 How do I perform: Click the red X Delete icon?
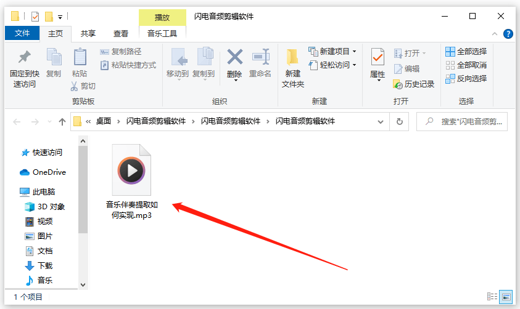point(235,57)
